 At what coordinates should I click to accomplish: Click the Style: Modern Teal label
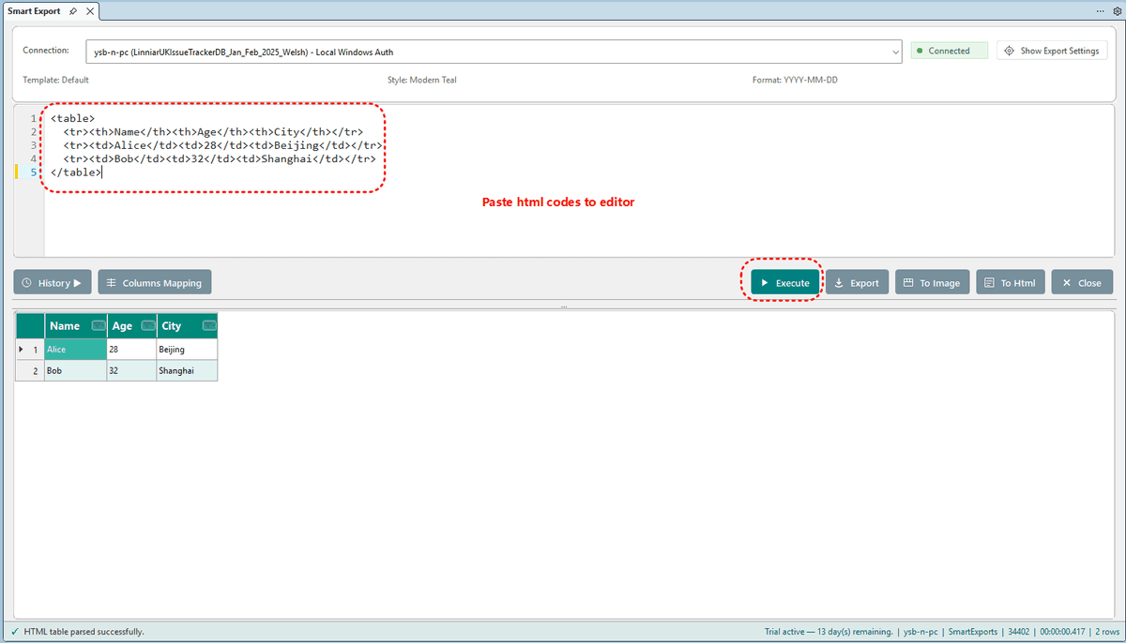click(421, 80)
